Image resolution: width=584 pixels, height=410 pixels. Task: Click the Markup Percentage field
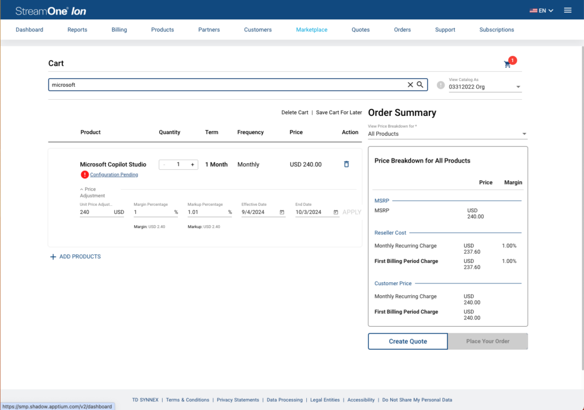click(x=210, y=212)
